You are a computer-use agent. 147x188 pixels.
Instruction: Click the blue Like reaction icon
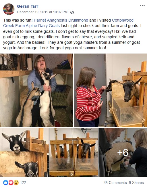5,183
